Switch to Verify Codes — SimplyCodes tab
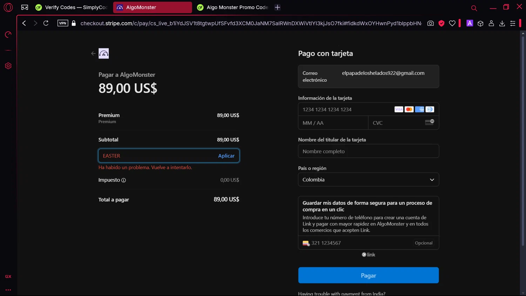526x296 pixels. tap(72, 7)
